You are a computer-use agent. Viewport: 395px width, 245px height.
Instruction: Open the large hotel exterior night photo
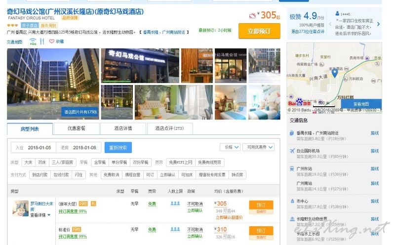pyautogui.click(x=53, y=83)
